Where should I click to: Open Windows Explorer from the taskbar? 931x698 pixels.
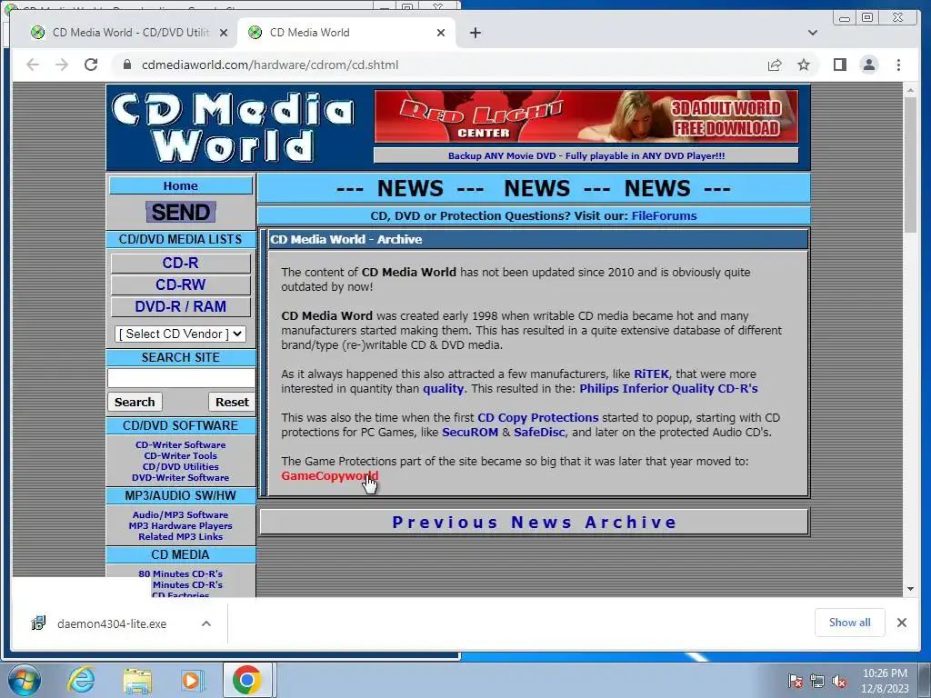[137, 680]
